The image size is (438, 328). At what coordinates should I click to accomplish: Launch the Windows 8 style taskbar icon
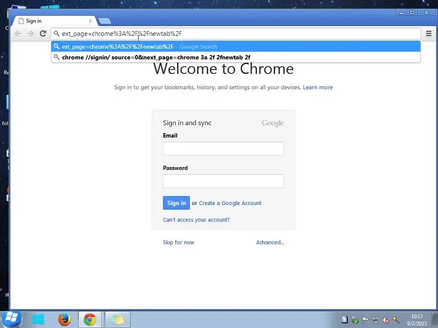click(38, 319)
